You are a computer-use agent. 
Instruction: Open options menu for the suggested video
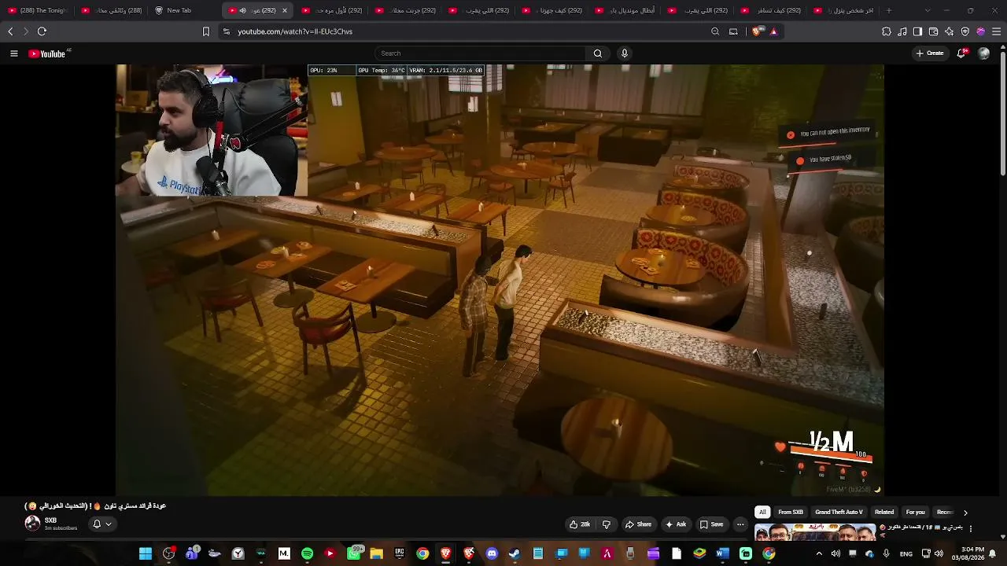971,529
